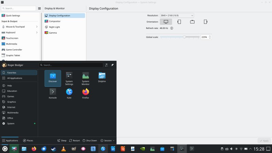Launch Konsole from the launcher favorites
This screenshot has height=153, width=272.
coord(53,93)
